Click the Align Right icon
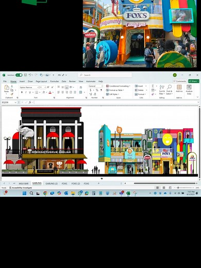This screenshot has width=201, height=268. pos(66,92)
